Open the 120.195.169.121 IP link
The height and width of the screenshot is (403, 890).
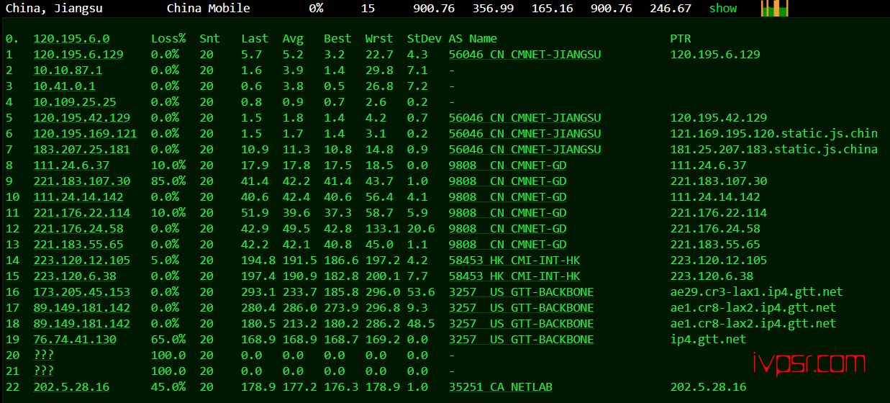[x=85, y=134]
